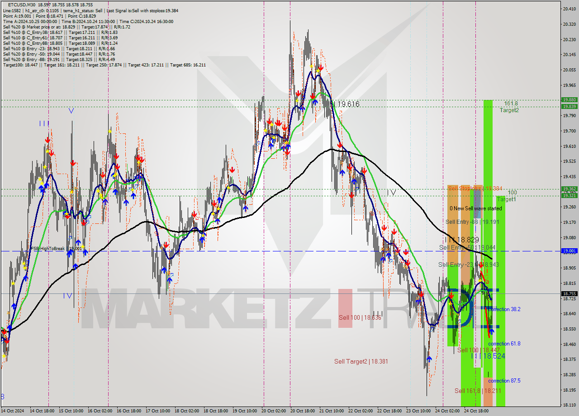The height and width of the screenshot is (416, 579).
Task: Click the 'Sell Entry -50 | 19.044' chart label
Action: coord(467,248)
